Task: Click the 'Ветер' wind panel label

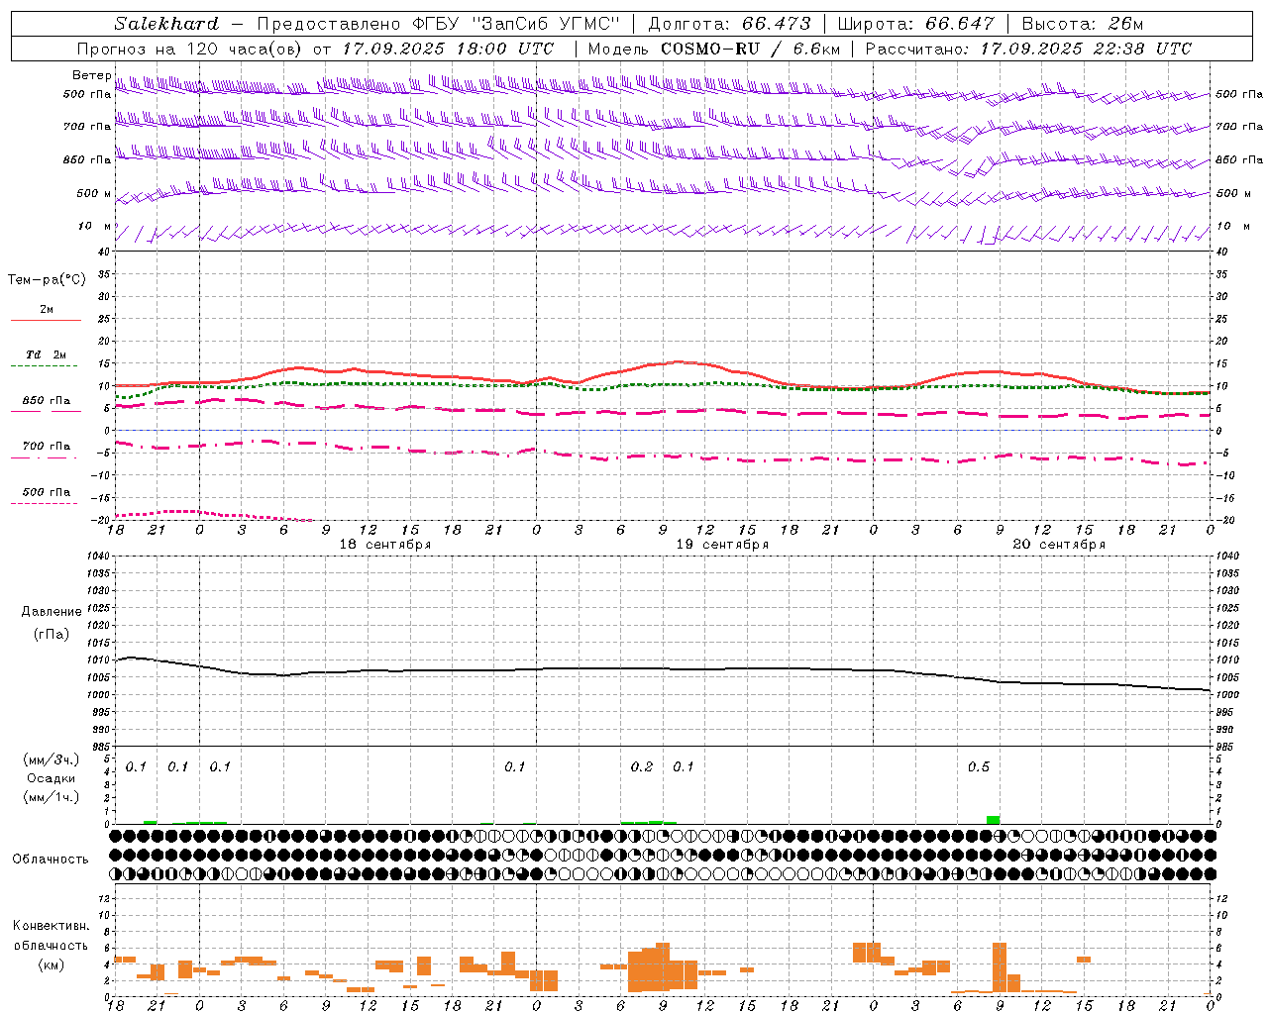Action: 91,75
